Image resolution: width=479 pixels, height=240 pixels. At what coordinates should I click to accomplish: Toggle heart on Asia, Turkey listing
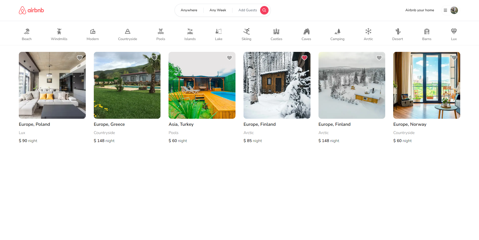229,58
